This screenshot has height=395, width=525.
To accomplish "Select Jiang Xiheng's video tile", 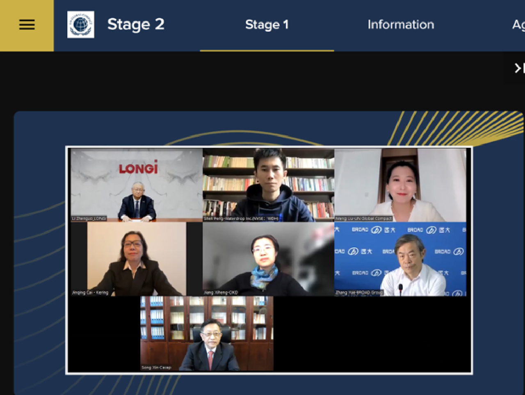I will (x=268, y=259).
